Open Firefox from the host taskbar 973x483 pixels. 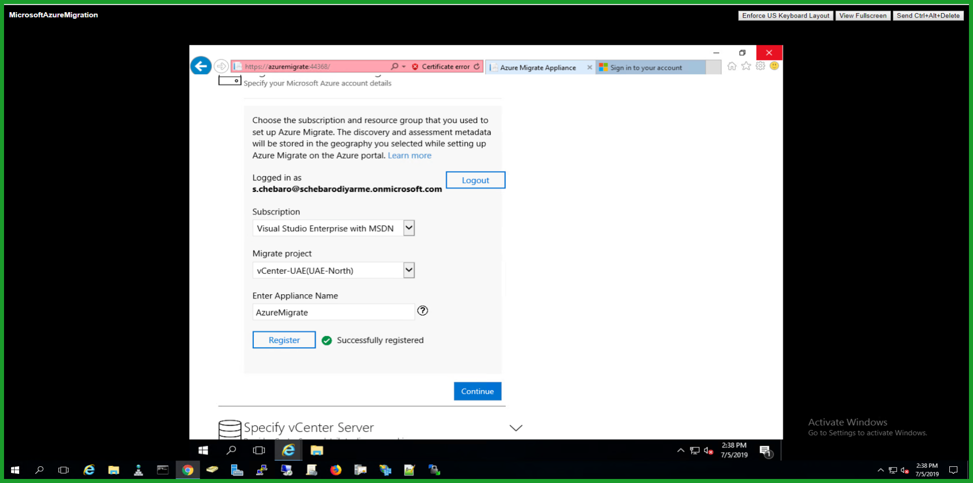tap(336, 470)
